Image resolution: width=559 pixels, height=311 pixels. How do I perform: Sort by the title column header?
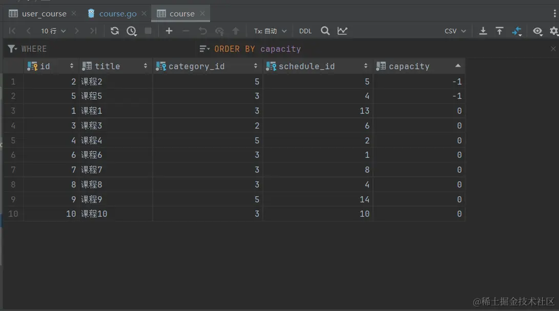(x=115, y=66)
